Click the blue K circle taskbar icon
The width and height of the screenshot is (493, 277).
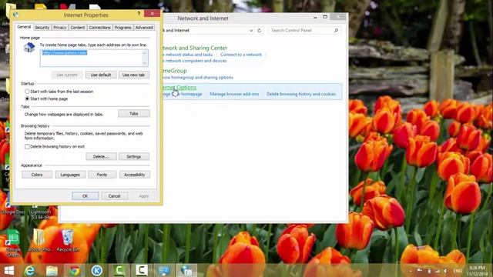pos(97,270)
